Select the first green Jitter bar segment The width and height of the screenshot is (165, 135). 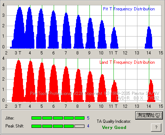pyautogui.click(x=37, y=118)
